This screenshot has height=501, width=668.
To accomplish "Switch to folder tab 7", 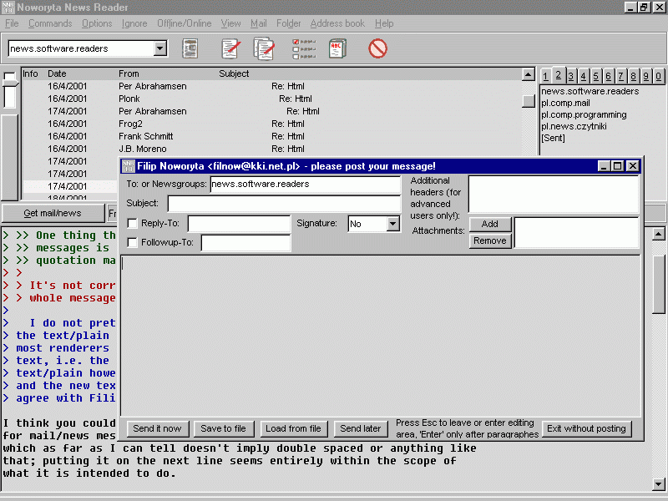I will pos(620,76).
